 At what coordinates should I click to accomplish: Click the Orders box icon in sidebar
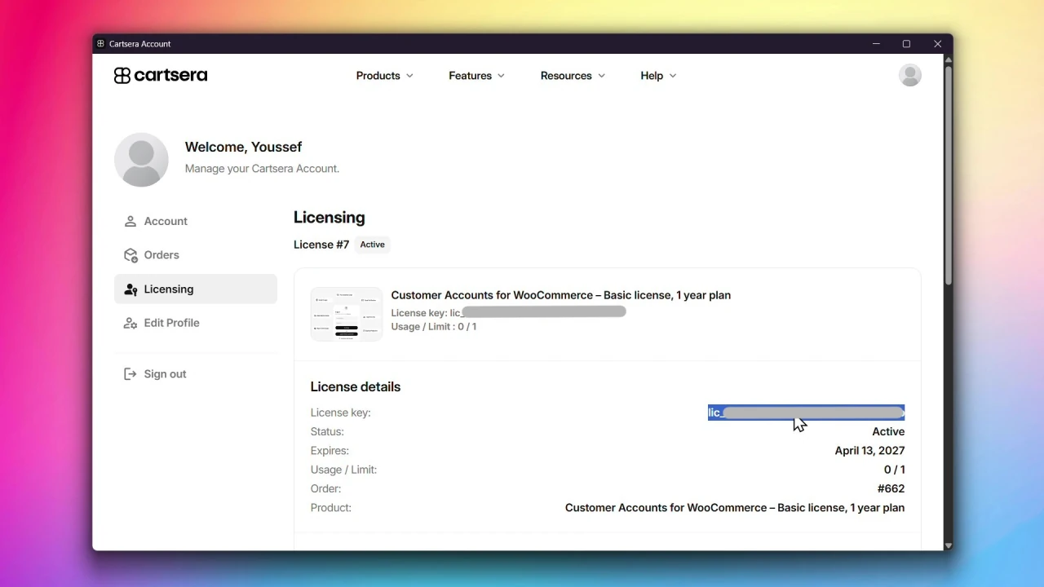(x=130, y=255)
